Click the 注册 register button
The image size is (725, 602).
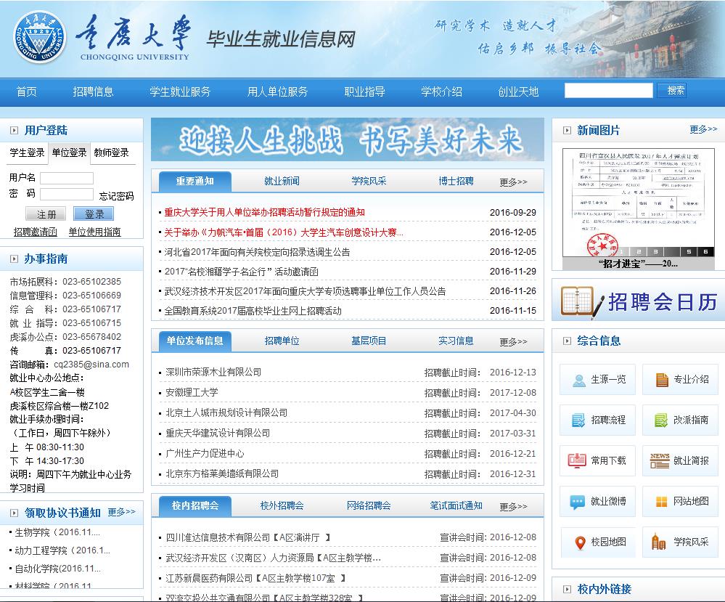coord(45,213)
